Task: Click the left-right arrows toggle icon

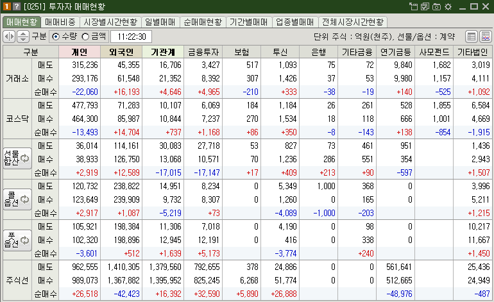Action: (9, 37)
